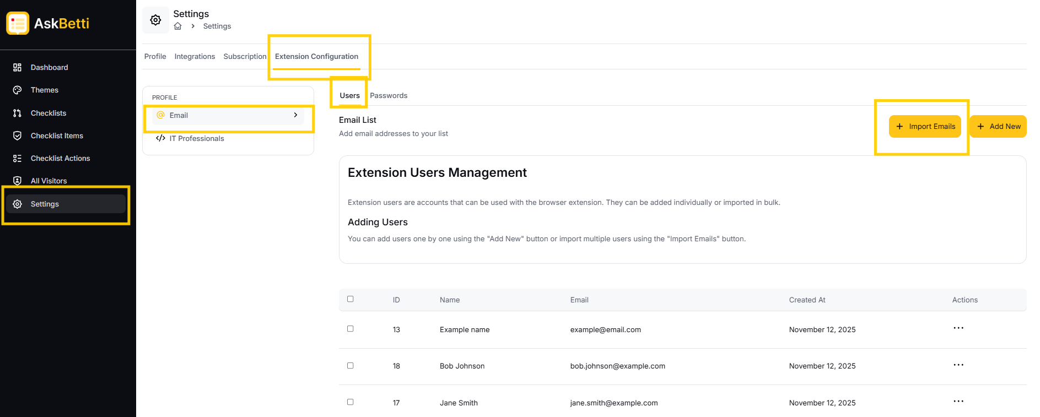Switch to the Integrations tab
This screenshot has width=1040, height=417.
coord(195,56)
